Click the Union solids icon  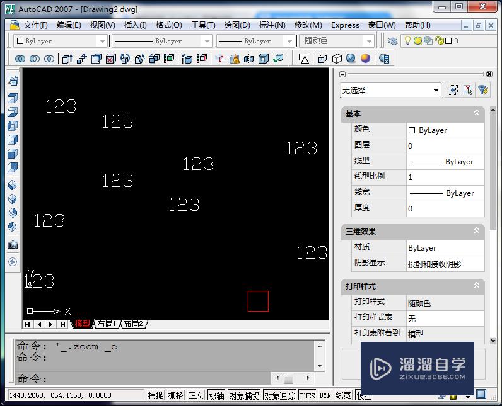[20, 59]
